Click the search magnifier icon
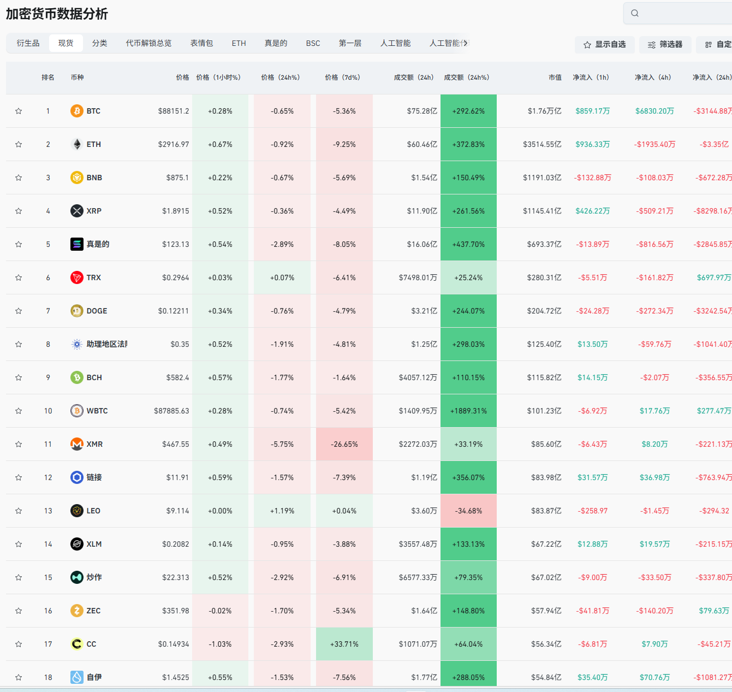The height and width of the screenshot is (692, 732). pos(635,13)
